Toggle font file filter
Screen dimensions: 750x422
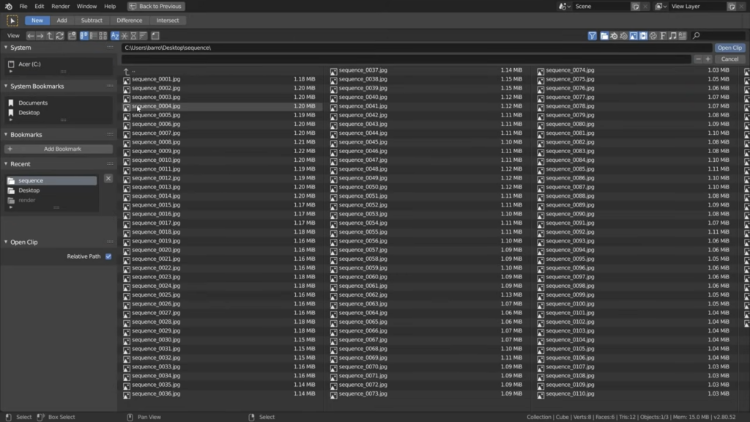pyautogui.click(x=663, y=36)
